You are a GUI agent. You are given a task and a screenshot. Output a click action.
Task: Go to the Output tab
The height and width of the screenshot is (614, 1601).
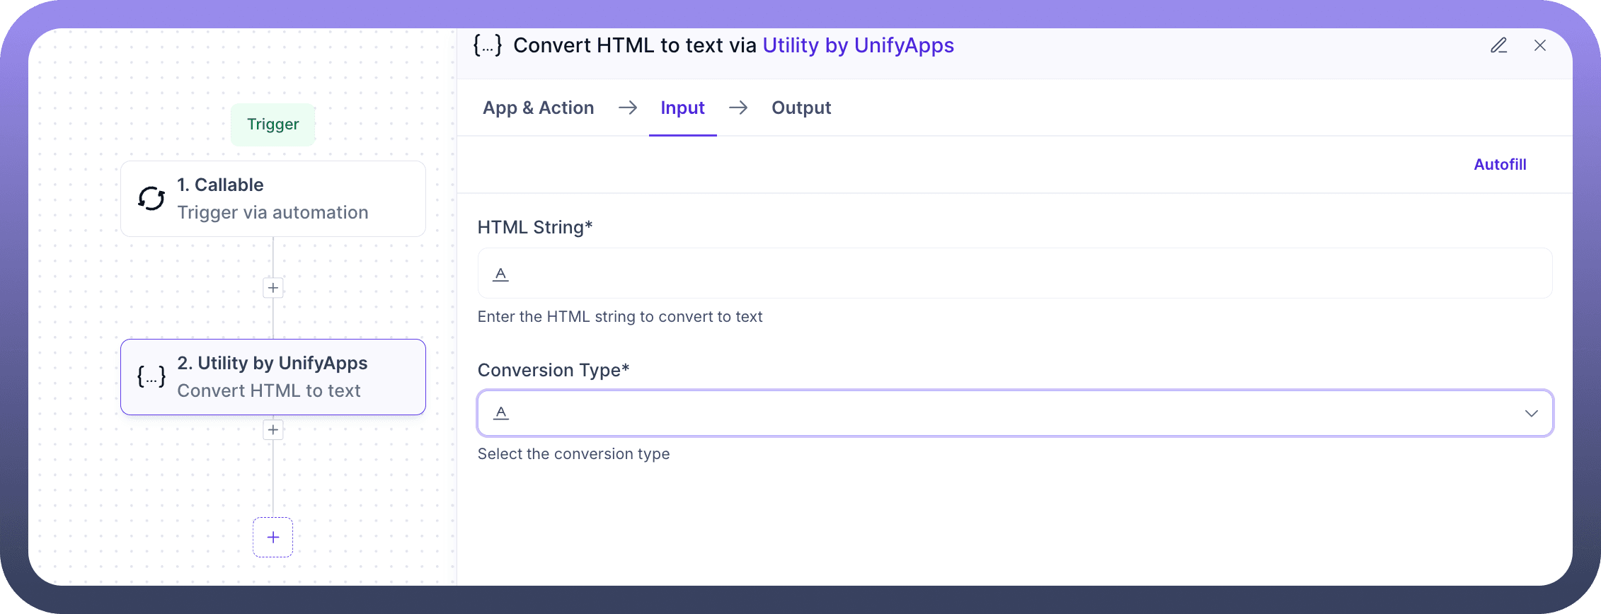pyautogui.click(x=800, y=108)
